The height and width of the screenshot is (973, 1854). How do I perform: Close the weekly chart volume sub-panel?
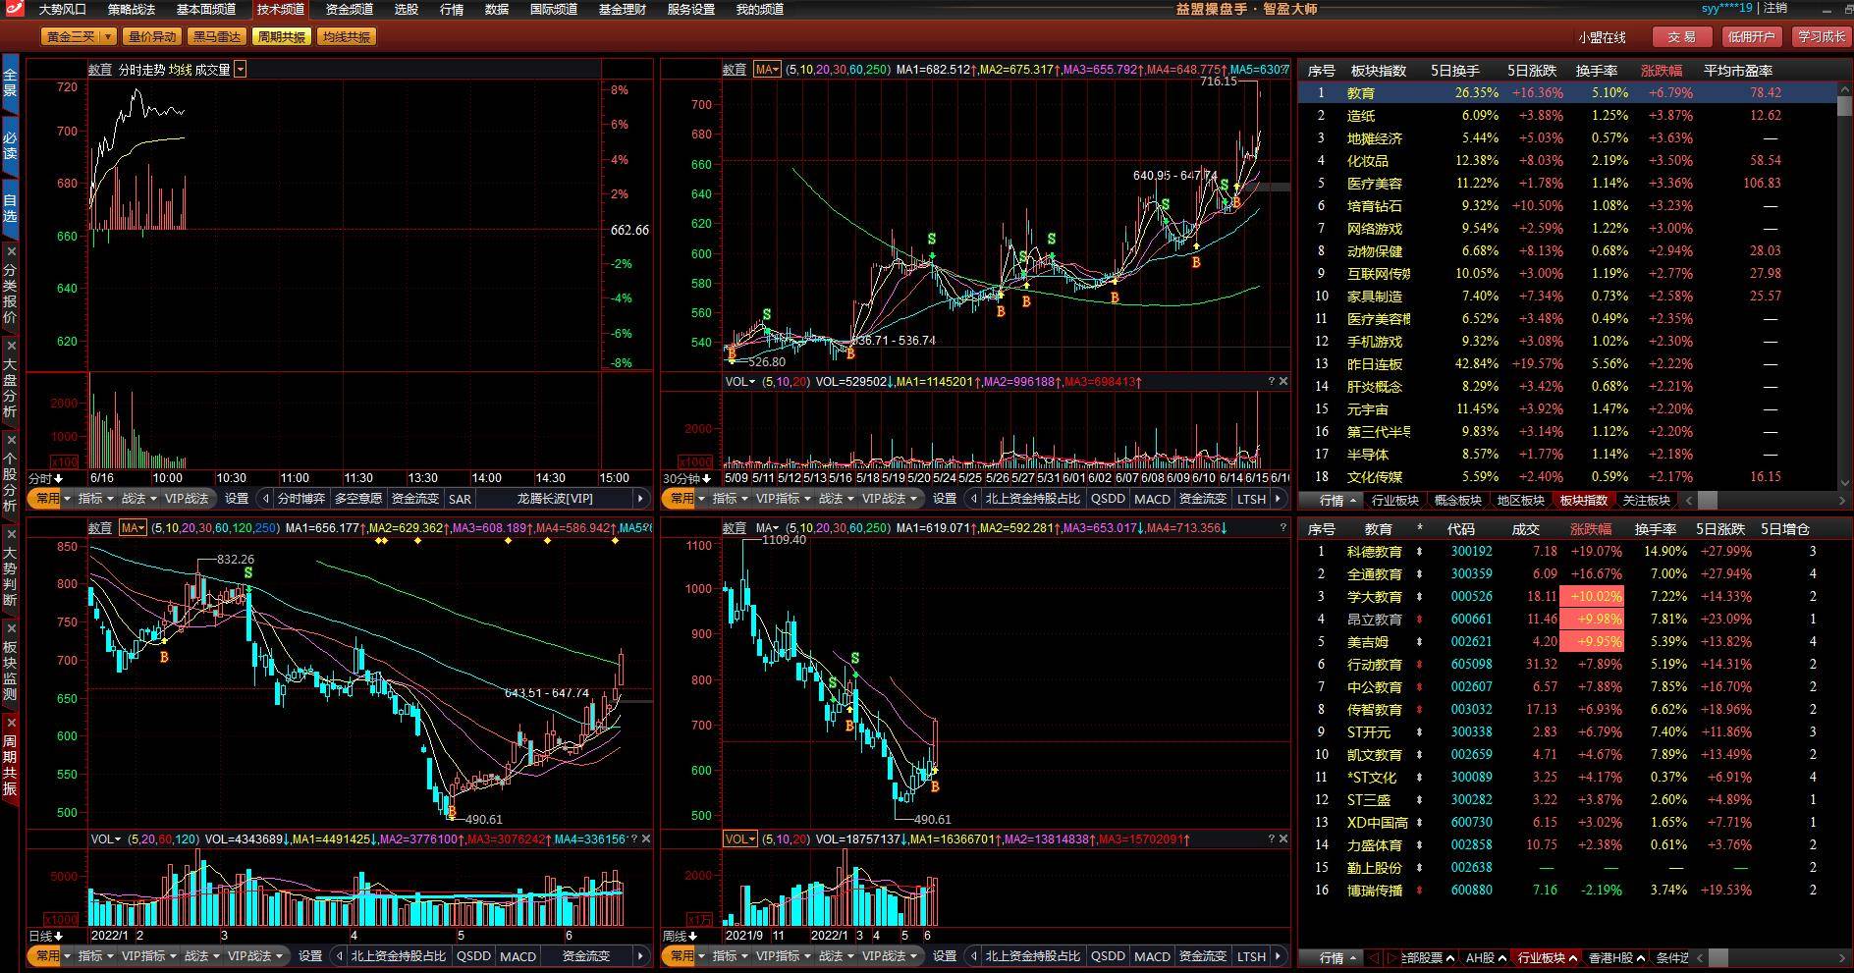tap(1282, 838)
